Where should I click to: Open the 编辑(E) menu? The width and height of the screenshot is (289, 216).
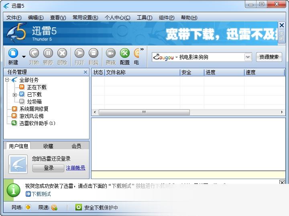tap(36, 18)
